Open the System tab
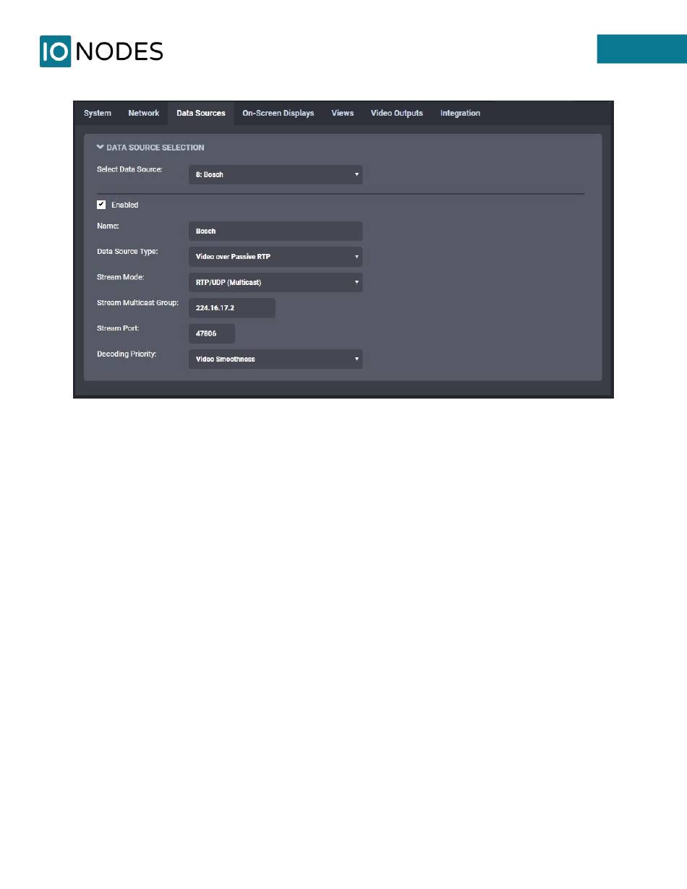Screen dimensions: 687x889 [x=98, y=113]
